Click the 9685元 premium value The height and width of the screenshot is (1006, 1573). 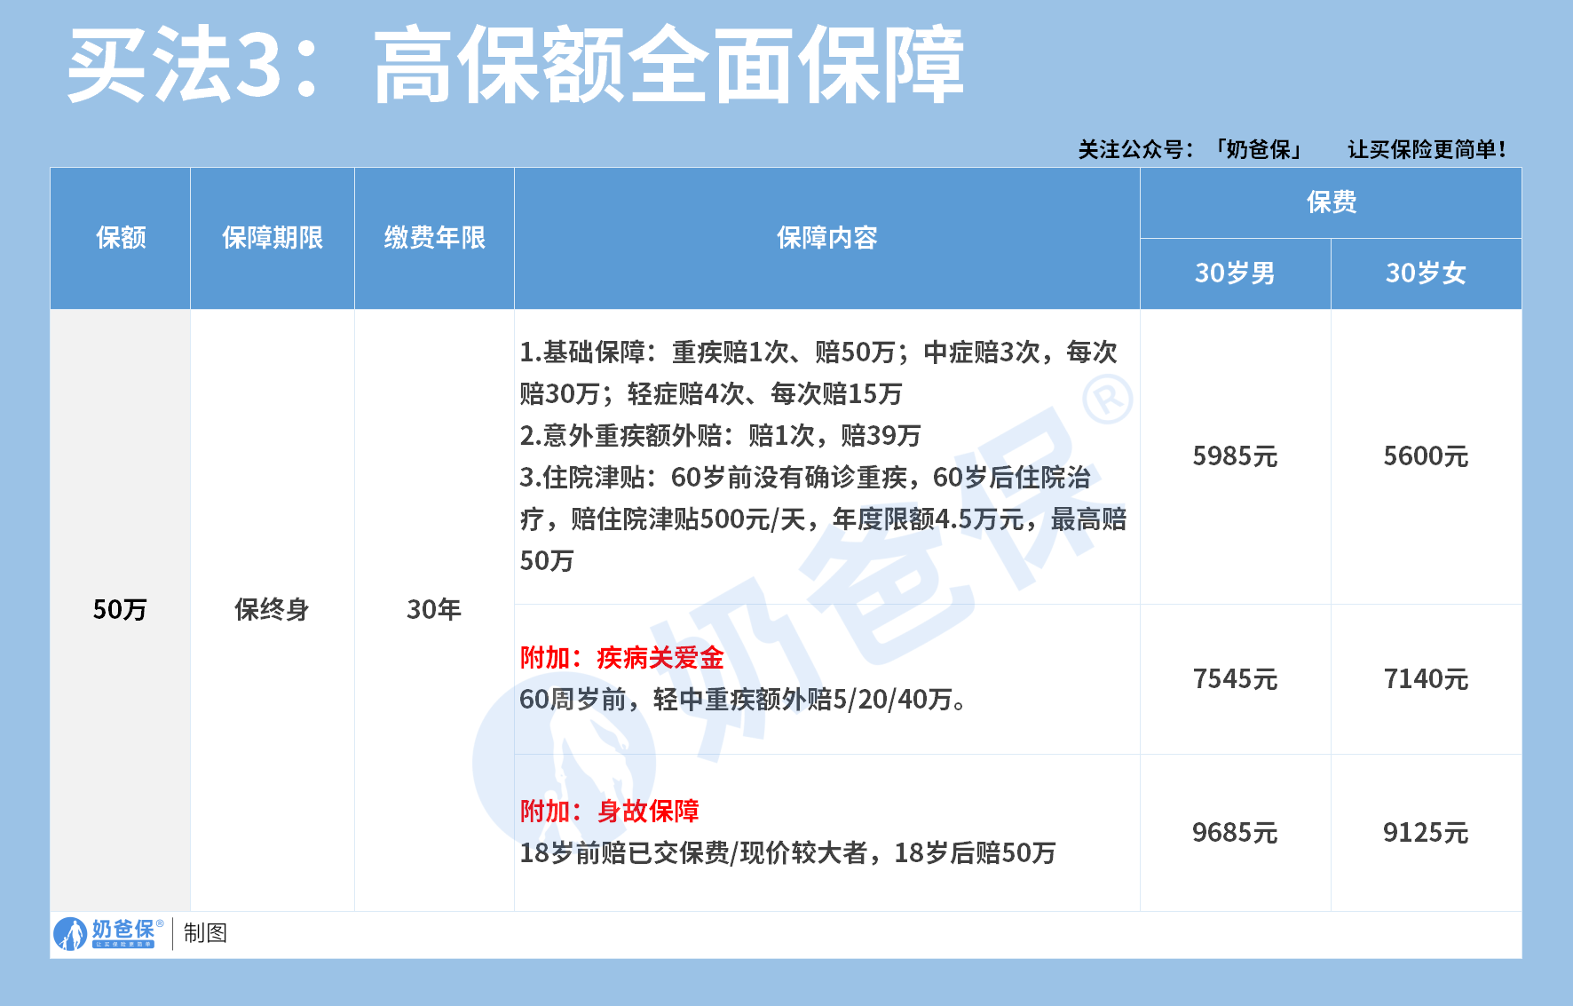tap(1236, 834)
